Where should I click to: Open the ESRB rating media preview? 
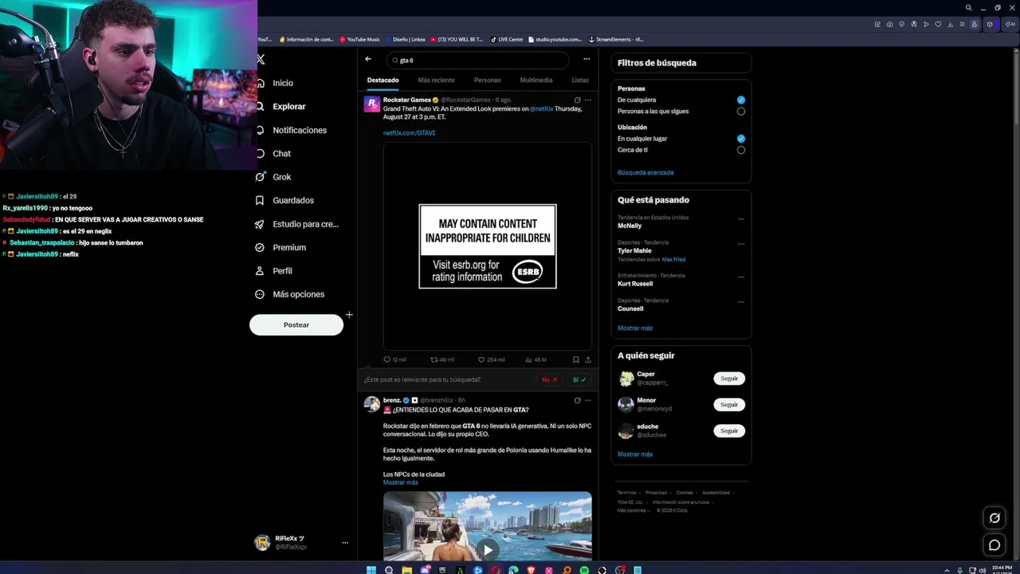pyautogui.click(x=488, y=246)
